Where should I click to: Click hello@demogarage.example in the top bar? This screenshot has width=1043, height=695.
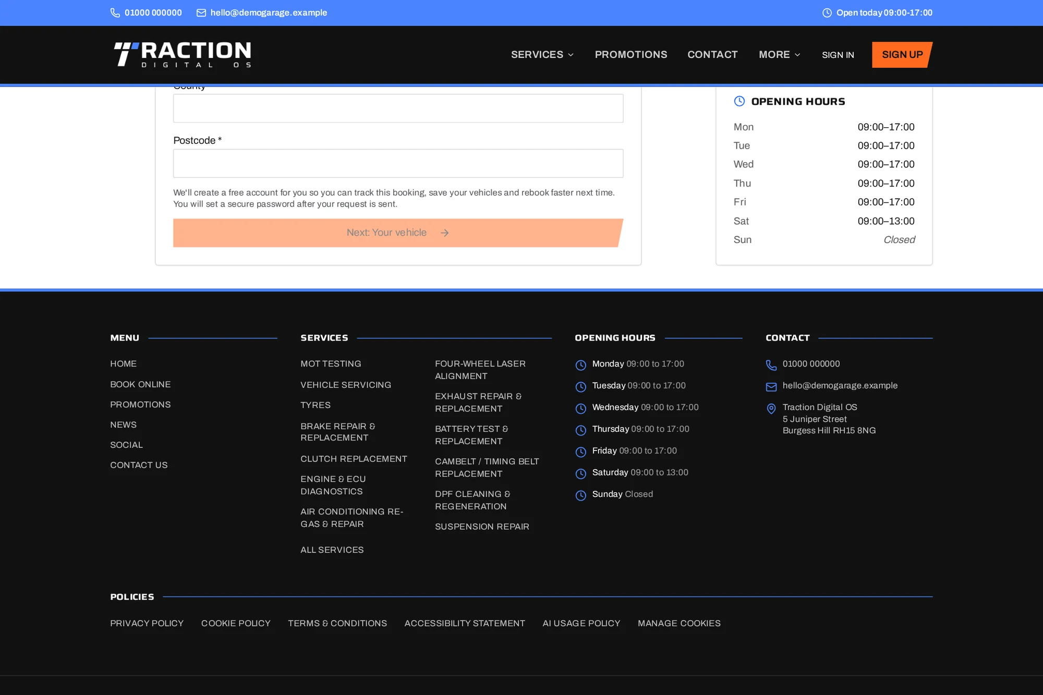pos(269,13)
